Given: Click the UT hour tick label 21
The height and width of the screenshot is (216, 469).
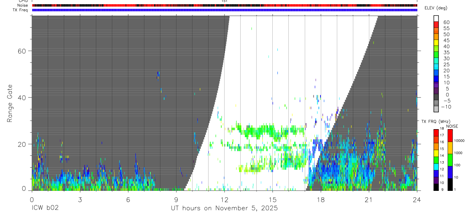Looking at the screenshot, I should [369, 200].
